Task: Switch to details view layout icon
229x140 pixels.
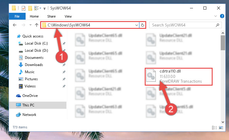Action: [x=214, y=128]
